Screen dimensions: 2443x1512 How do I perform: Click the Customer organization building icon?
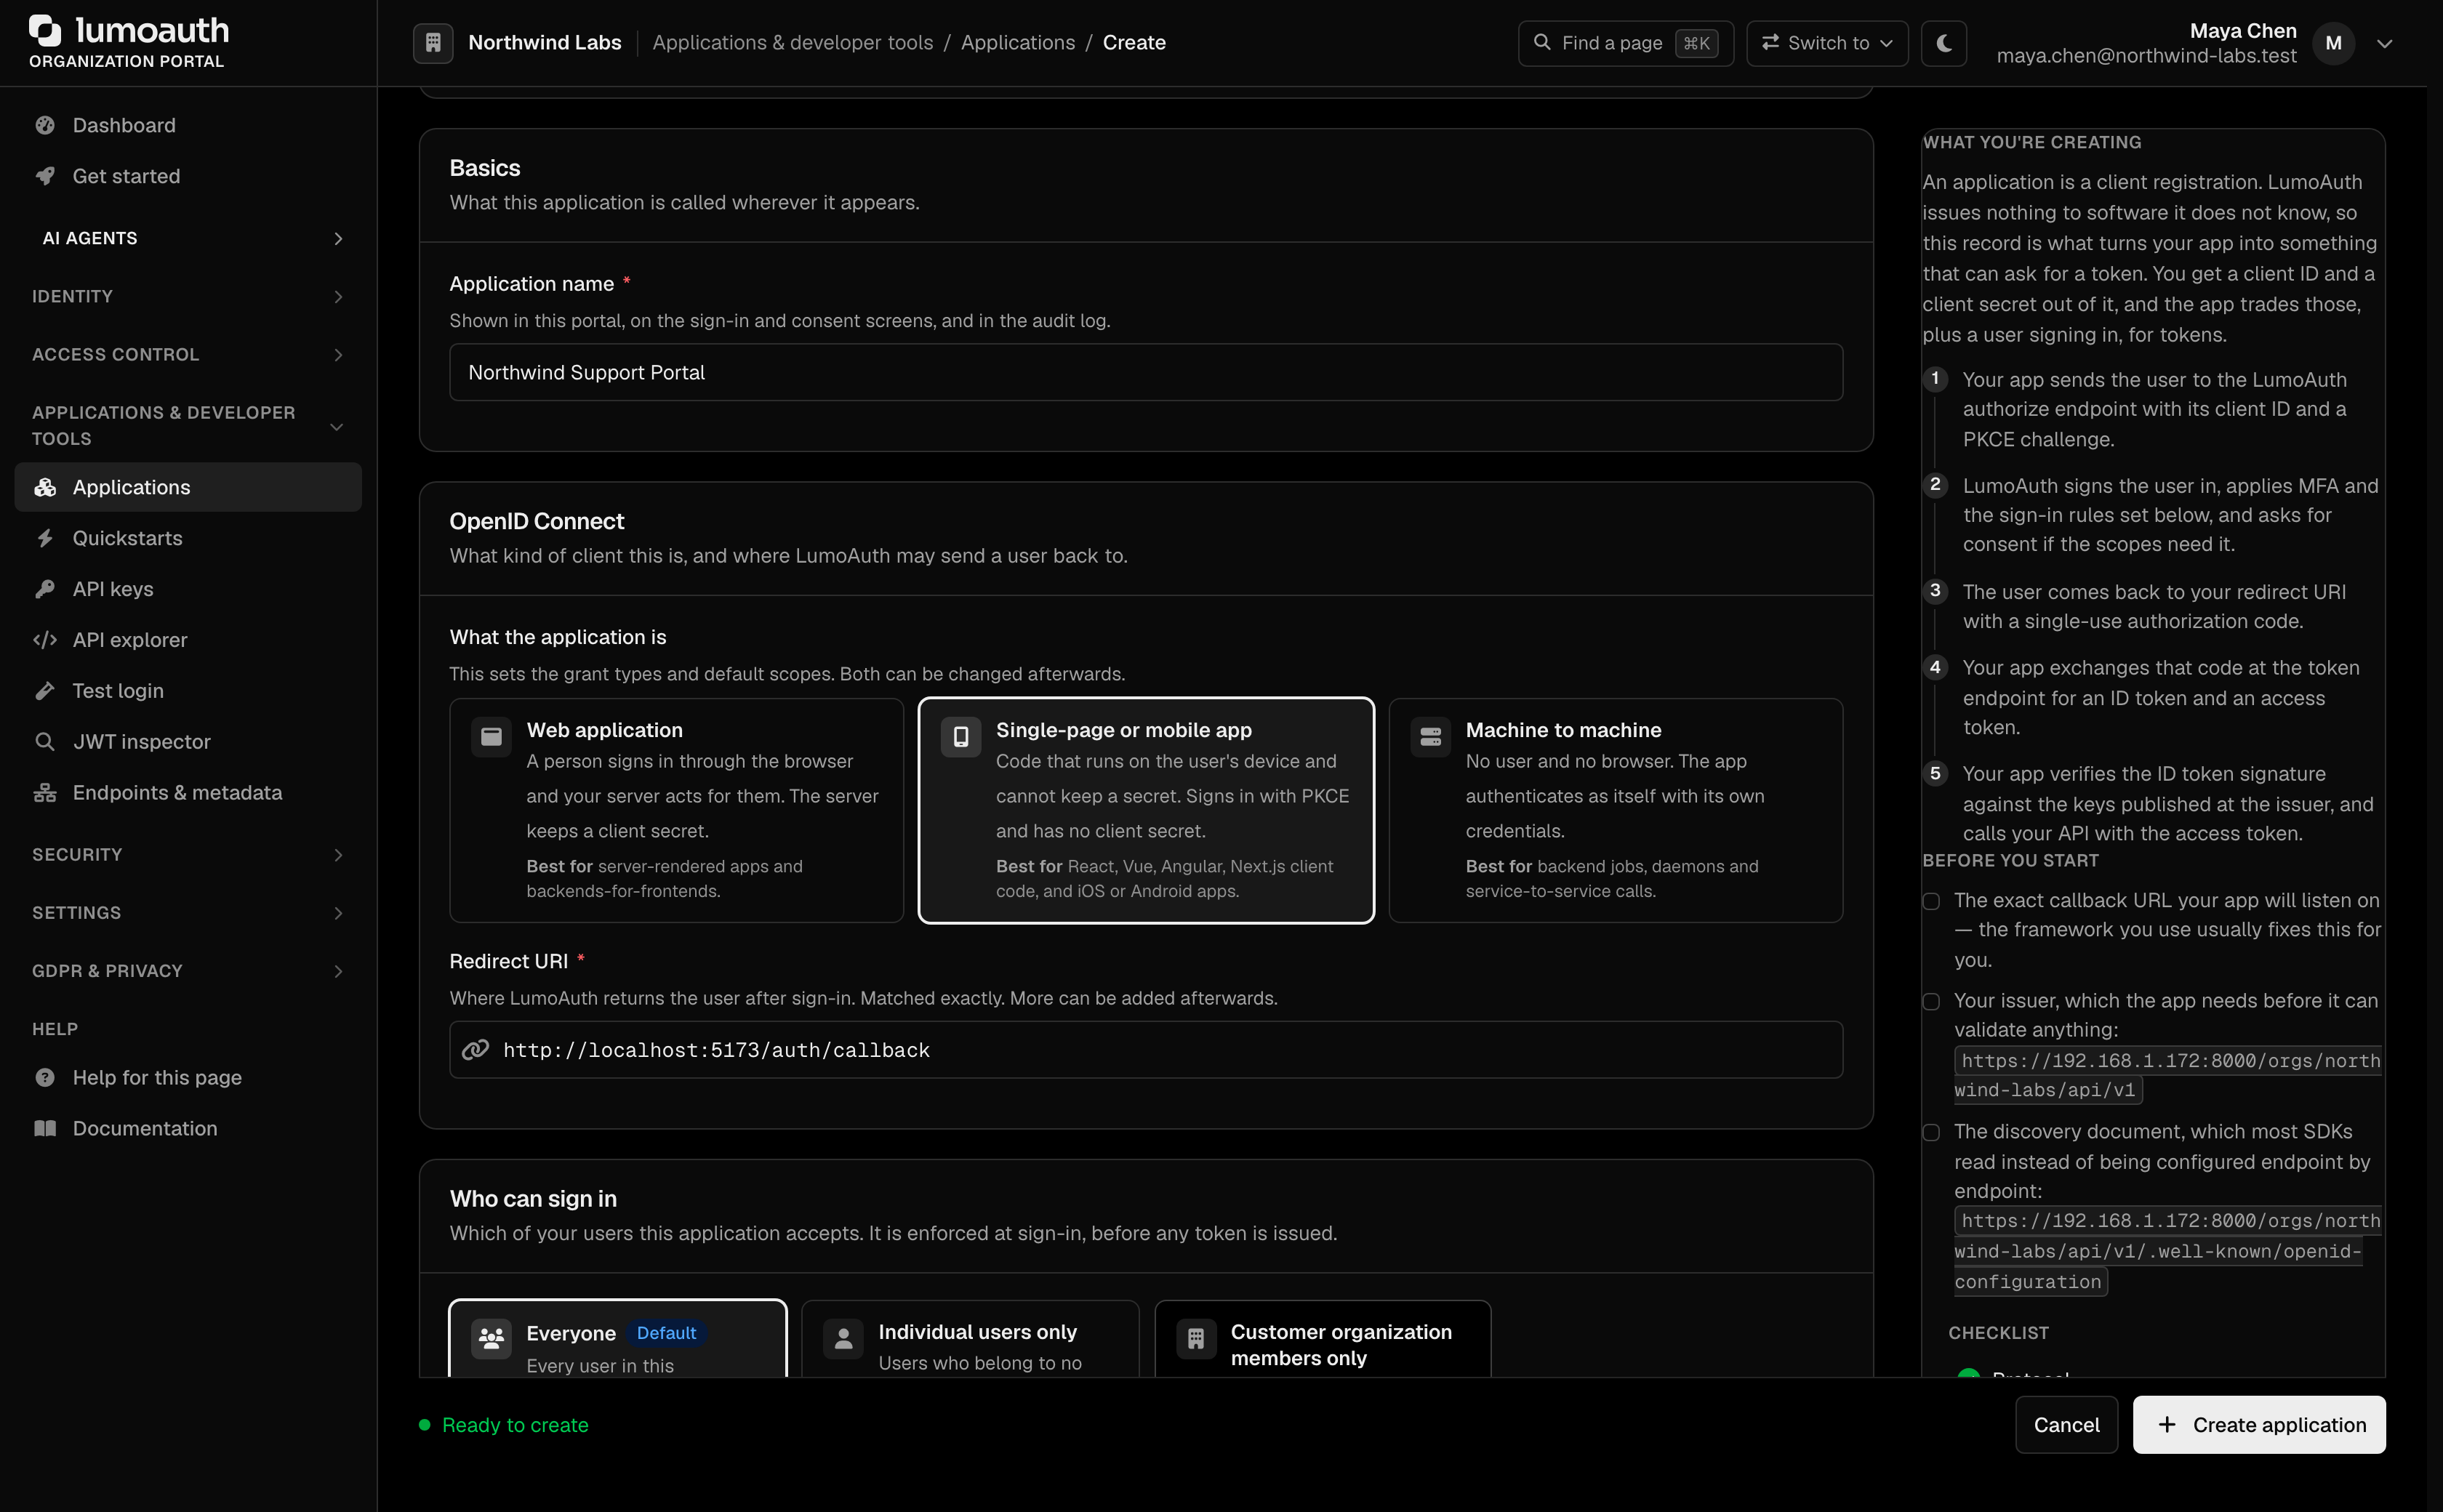point(1196,1338)
